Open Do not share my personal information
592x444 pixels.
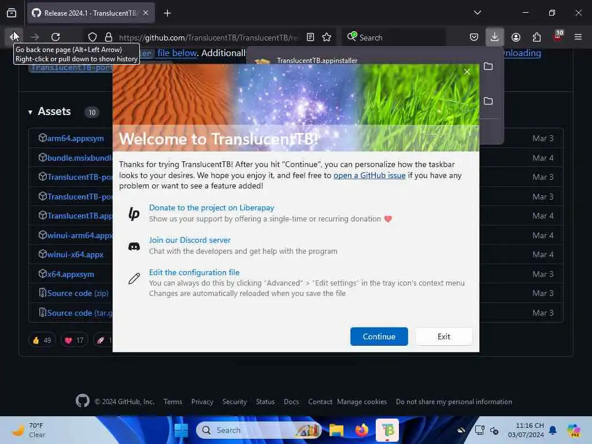tap(454, 402)
